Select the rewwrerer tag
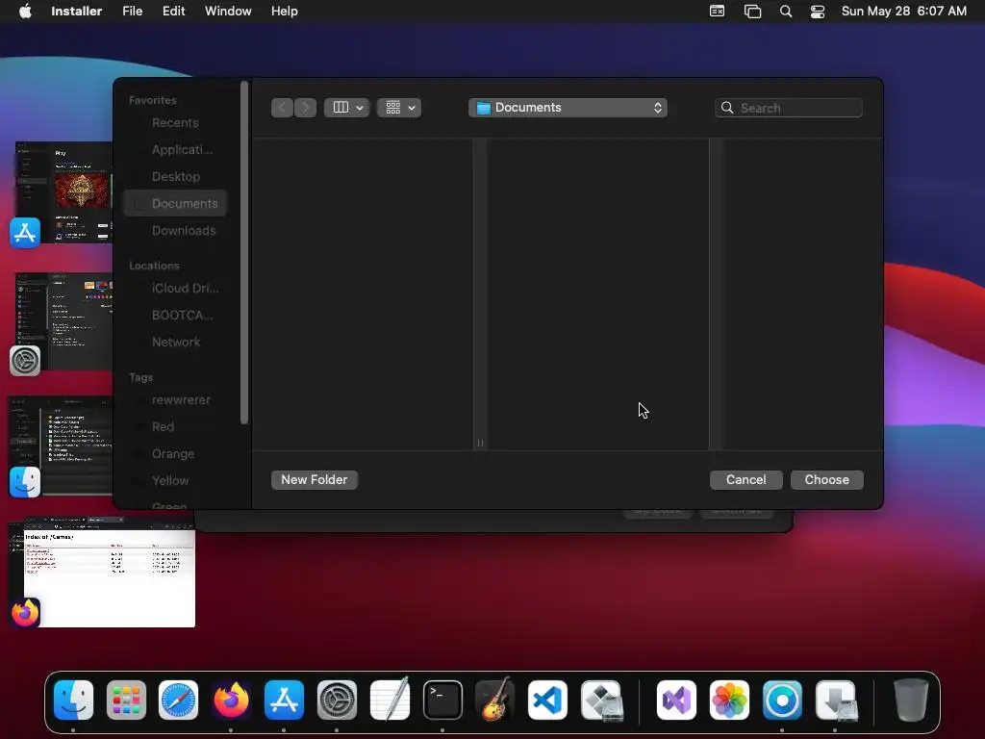Viewport: 985px width, 739px height. 175,400
